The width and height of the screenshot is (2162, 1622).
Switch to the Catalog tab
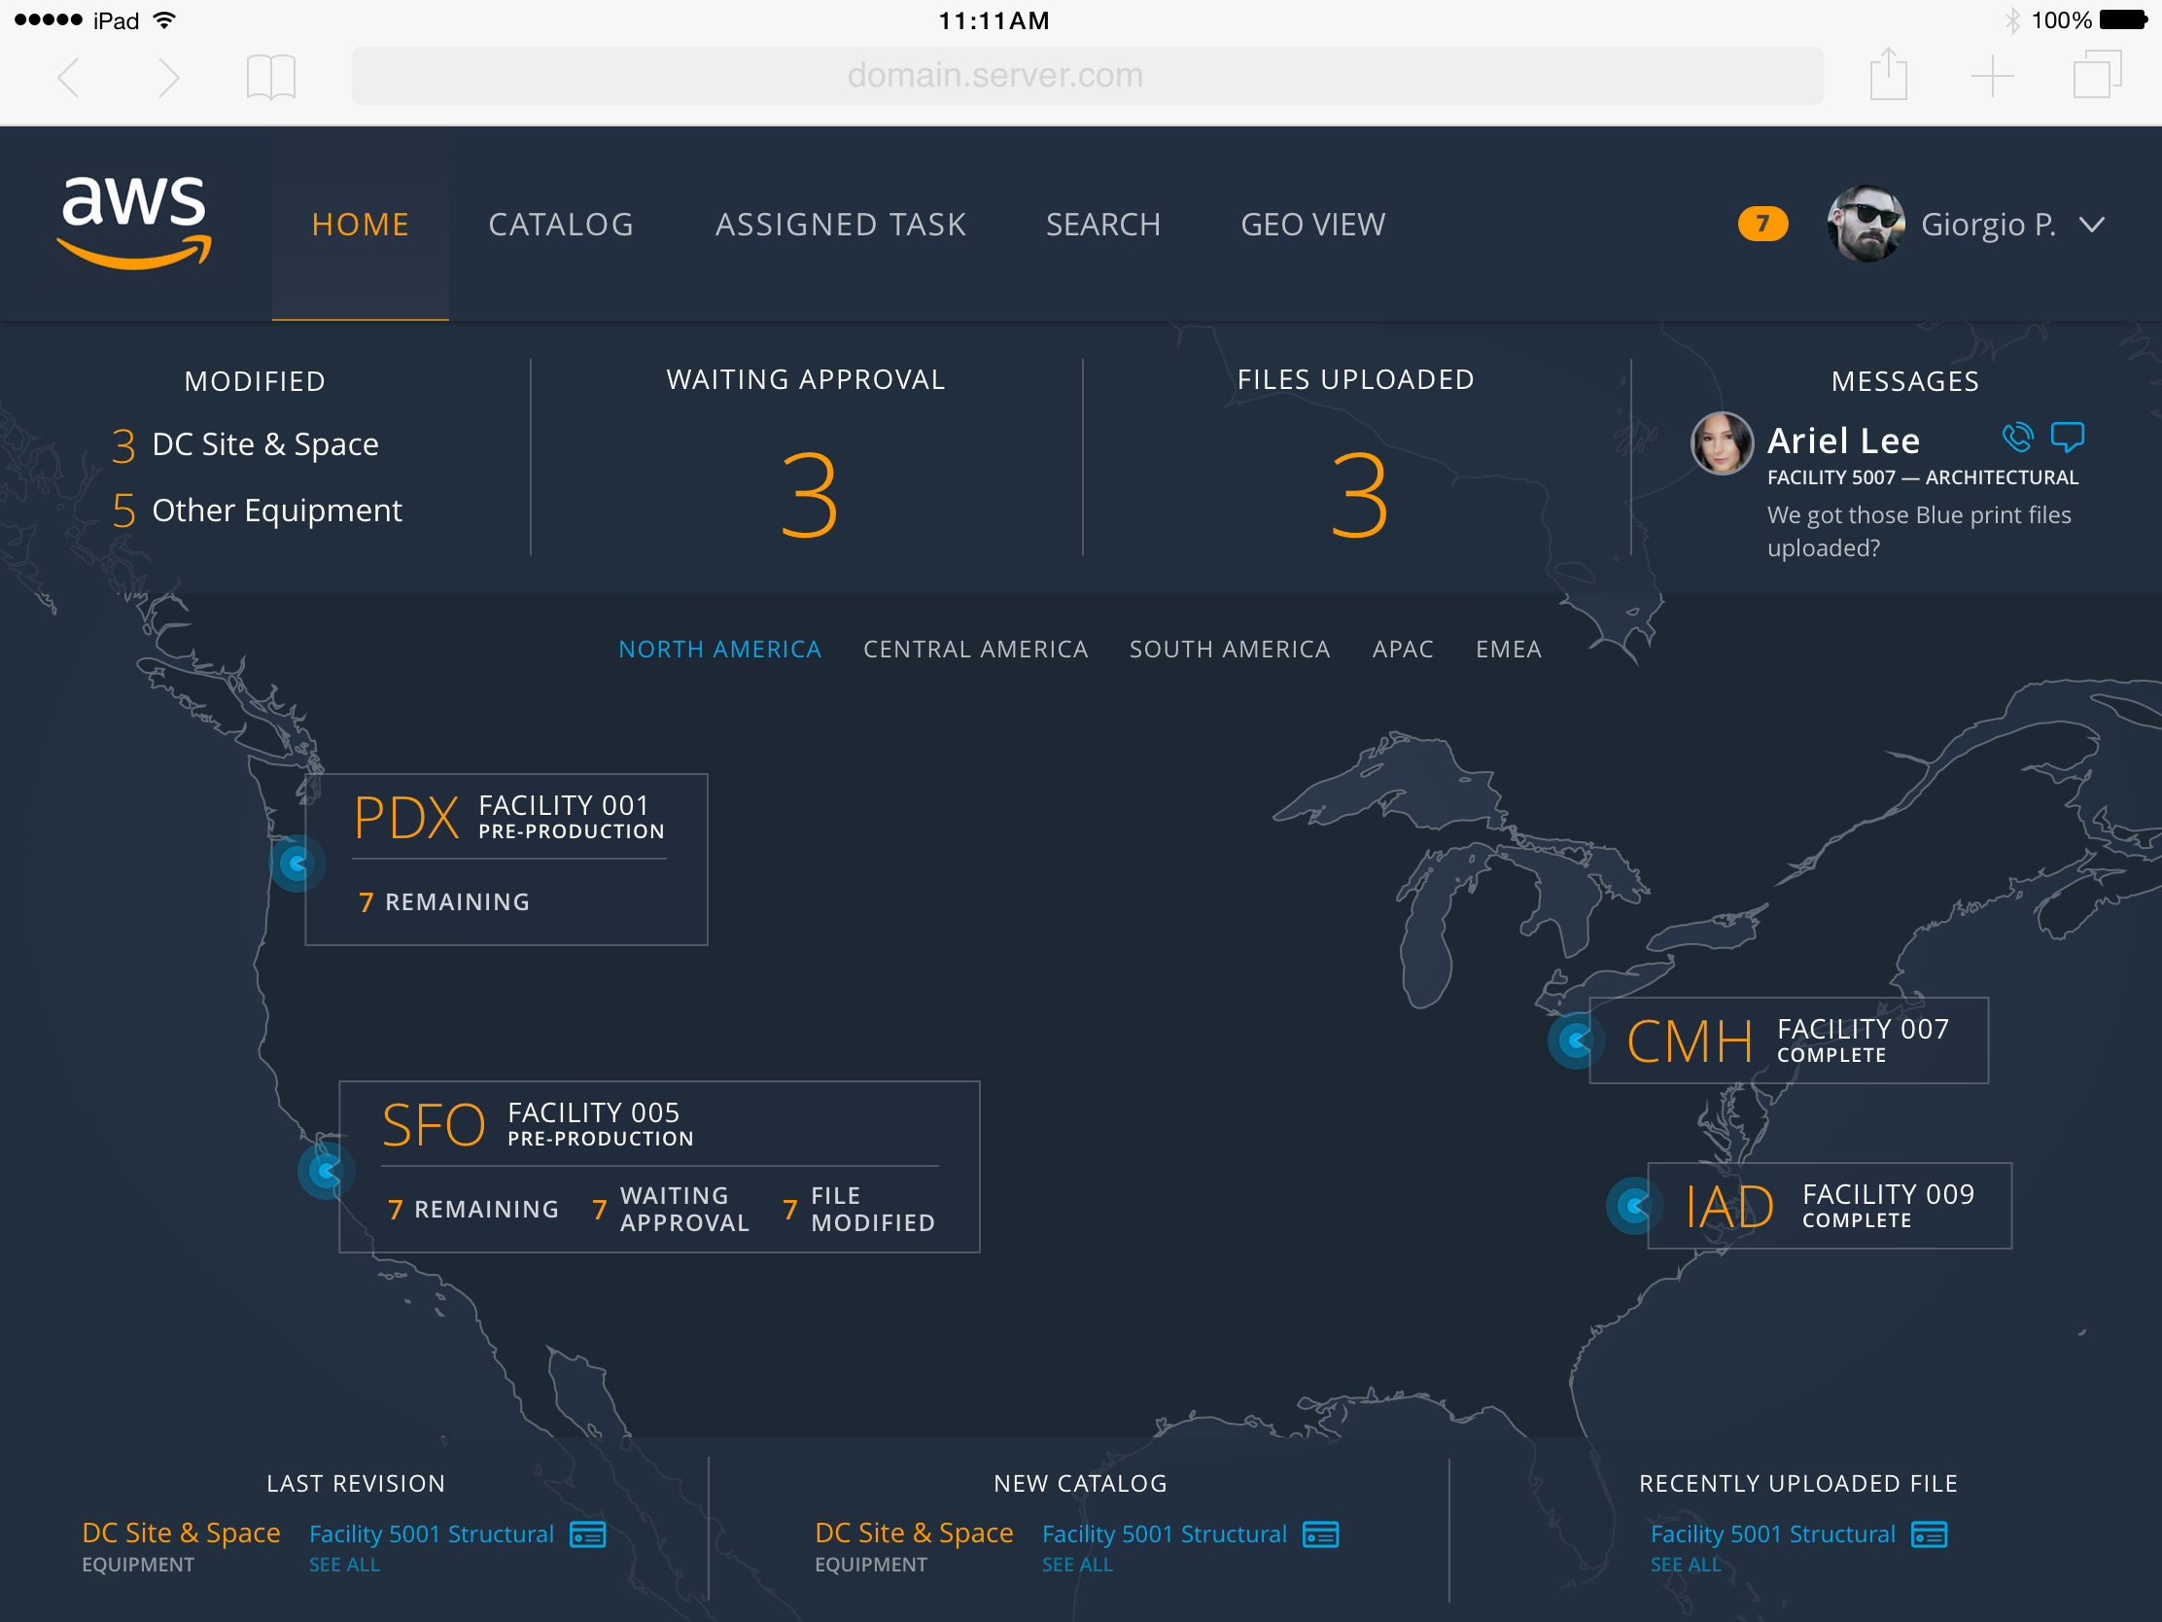pyautogui.click(x=561, y=225)
